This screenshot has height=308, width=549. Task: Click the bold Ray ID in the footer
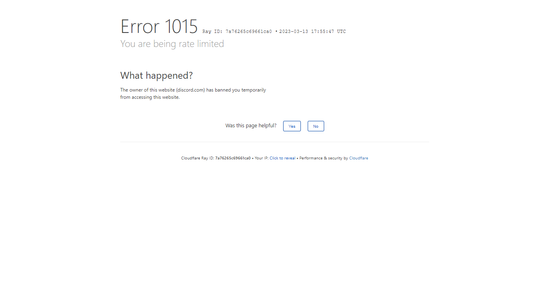(x=233, y=158)
